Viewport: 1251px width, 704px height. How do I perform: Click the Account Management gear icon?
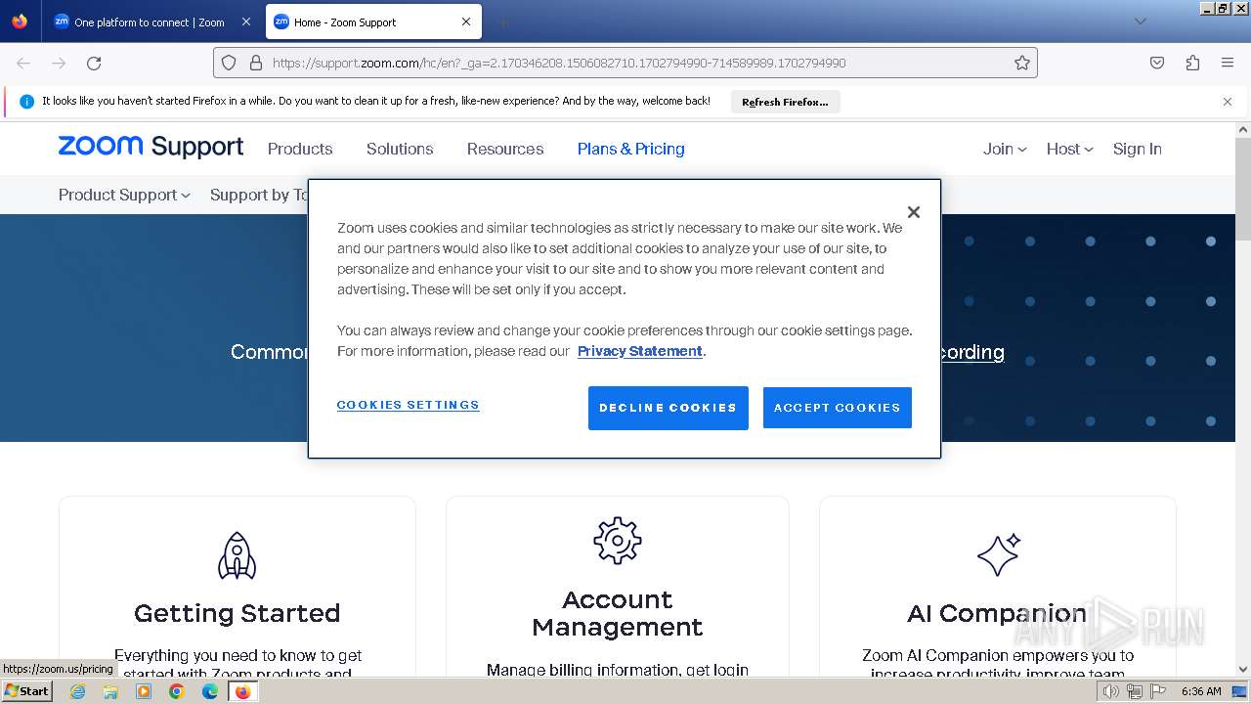pos(618,540)
